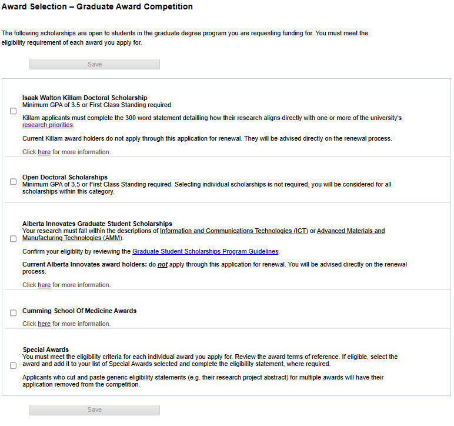Check the Isaak Walton Killam Doctoral Scholarship checkbox
The width and height of the screenshot is (454, 426).
click(13, 111)
